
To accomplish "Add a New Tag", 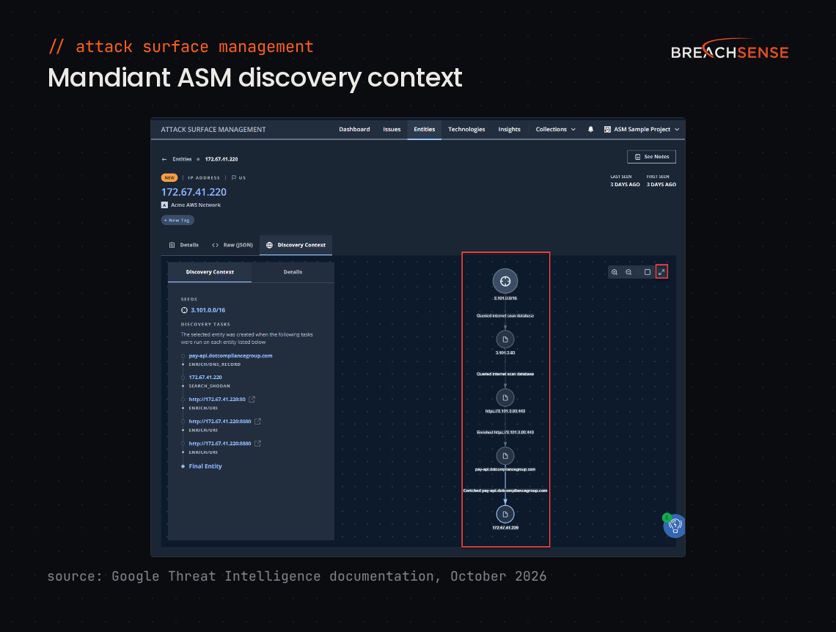I will [177, 220].
